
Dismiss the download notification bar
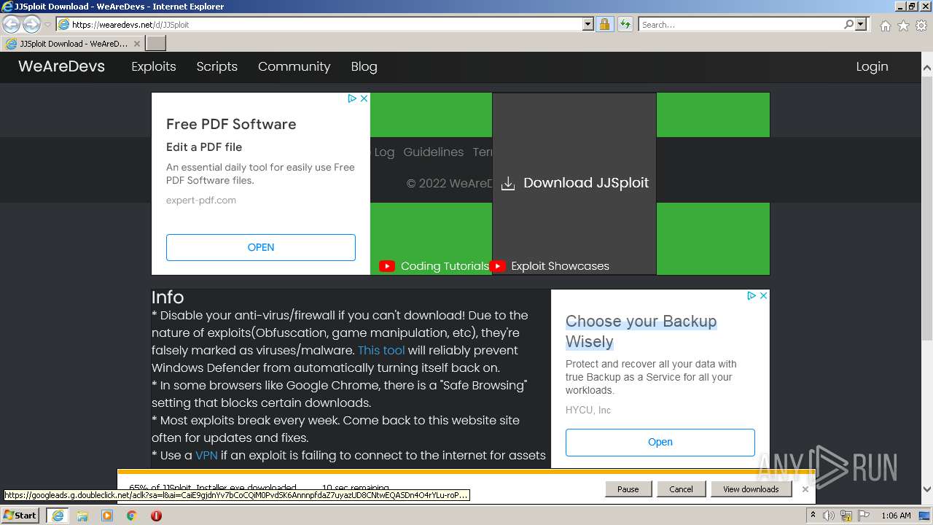pyautogui.click(x=805, y=489)
